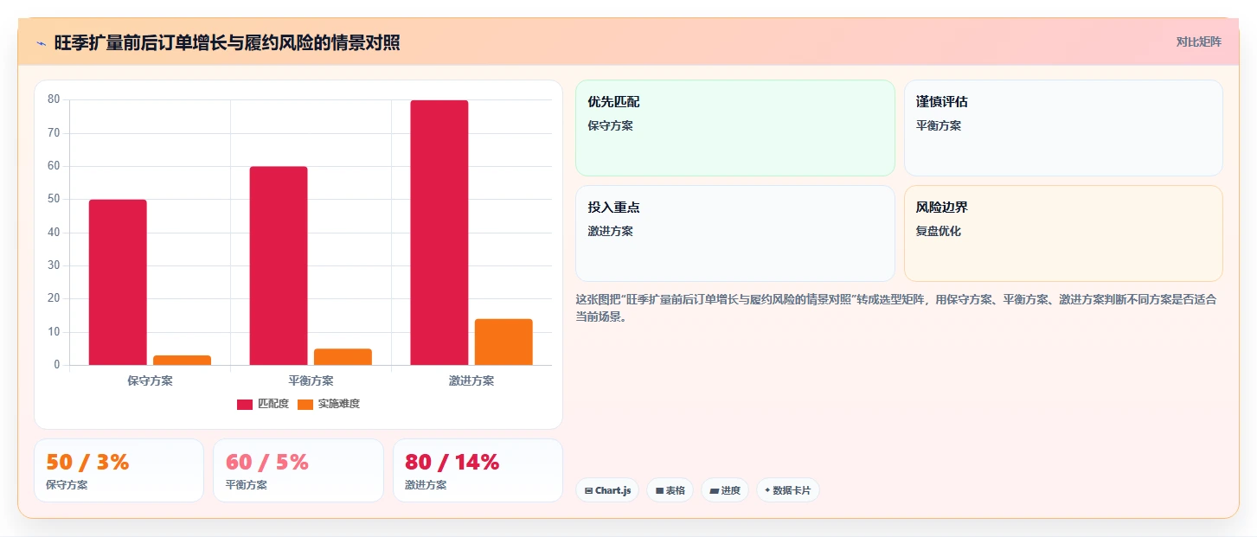Select the 进度 tag pill
Viewport: 1257px width, 537px height.
(x=725, y=490)
